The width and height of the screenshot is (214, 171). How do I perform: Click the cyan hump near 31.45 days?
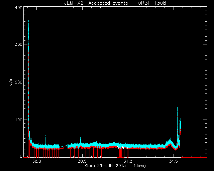(x=170, y=142)
